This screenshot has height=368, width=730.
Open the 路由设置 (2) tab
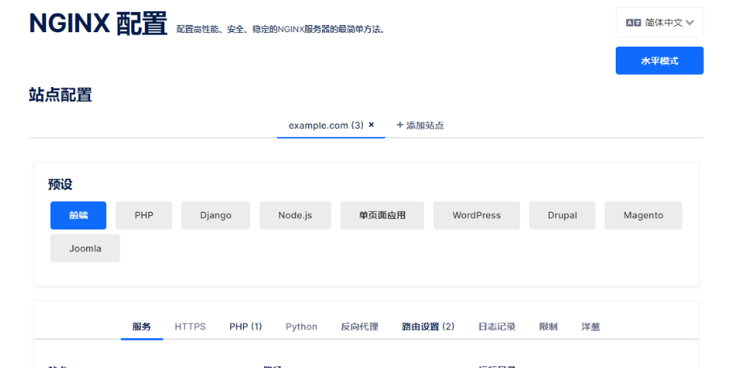click(x=428, y=327)
